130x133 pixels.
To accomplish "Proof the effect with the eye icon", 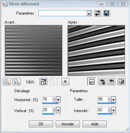I will pos(111,82).
